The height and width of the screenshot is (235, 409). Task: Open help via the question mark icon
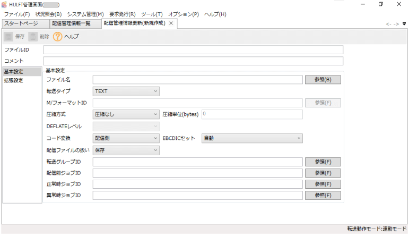[57, 37]
